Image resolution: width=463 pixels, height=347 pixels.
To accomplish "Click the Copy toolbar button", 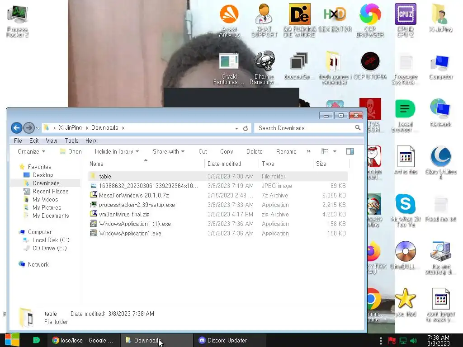I will coord(227,151).
